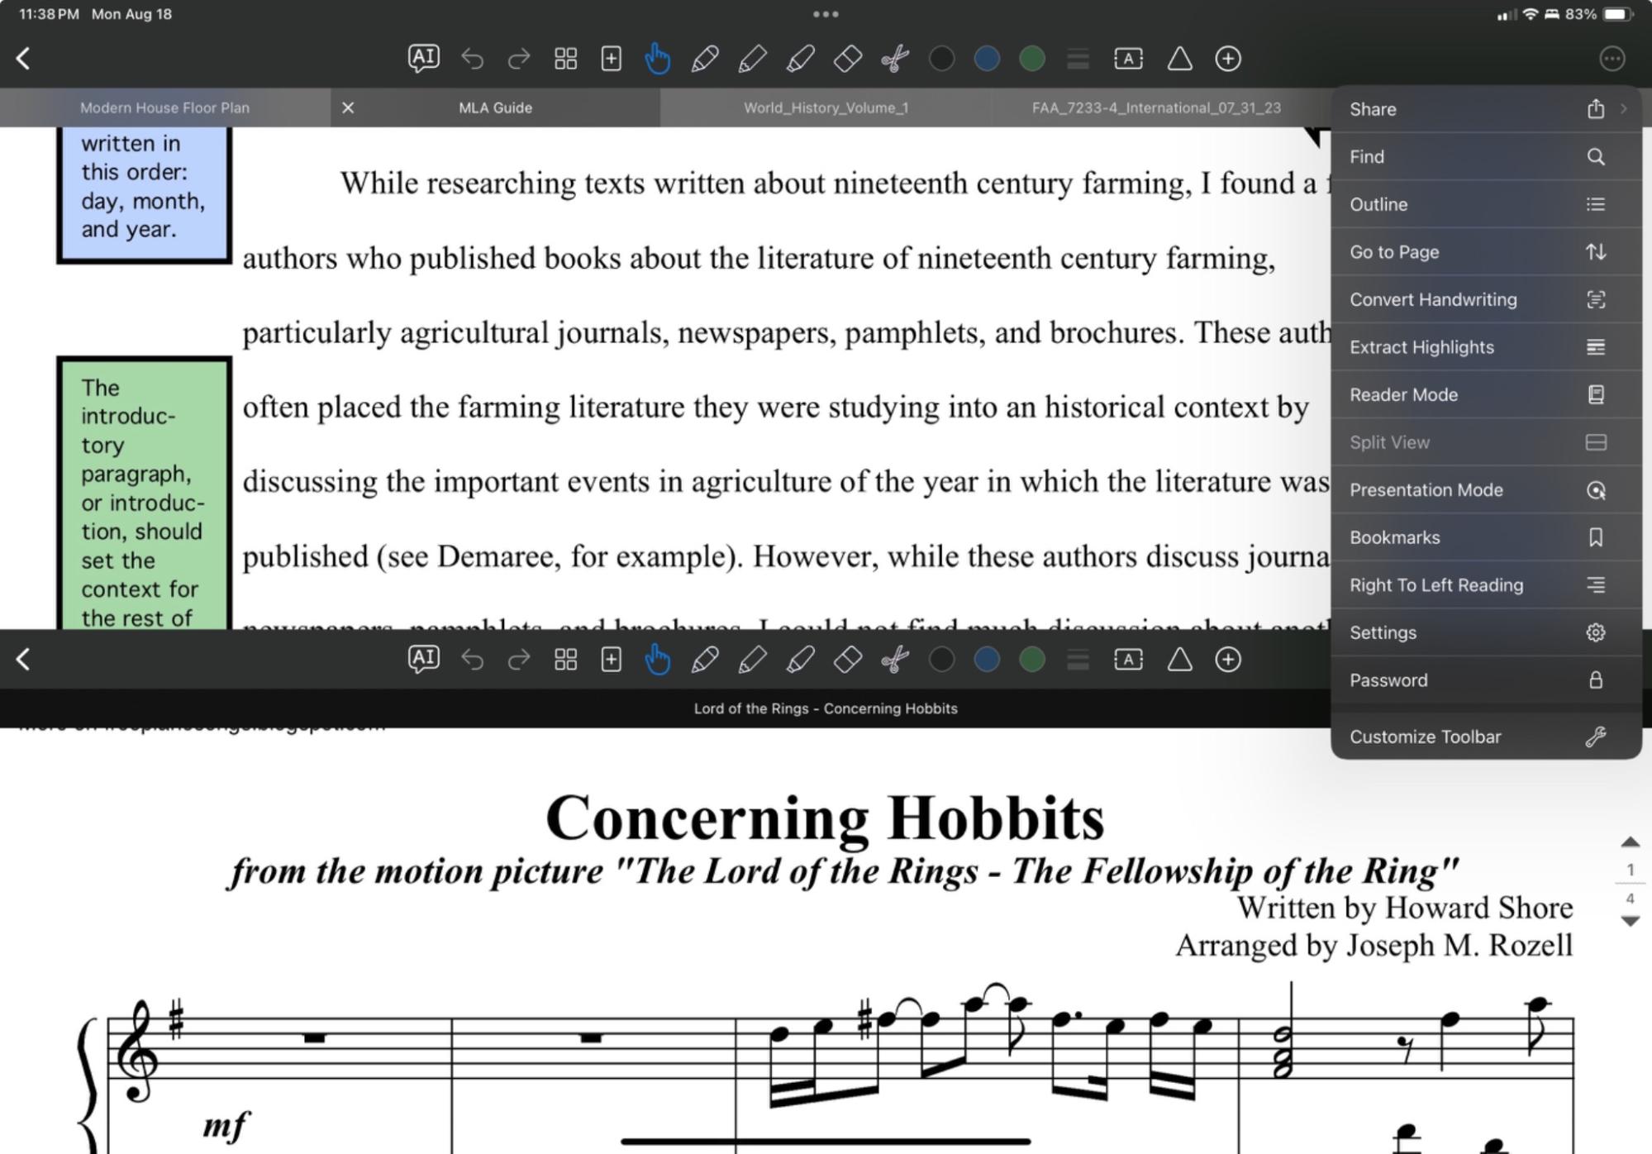Image resolution: width=1652 pixels, height=1154 pixels.
Task: Switch to Modern House Floor Plan tab
Action: [x=164, y=107]
